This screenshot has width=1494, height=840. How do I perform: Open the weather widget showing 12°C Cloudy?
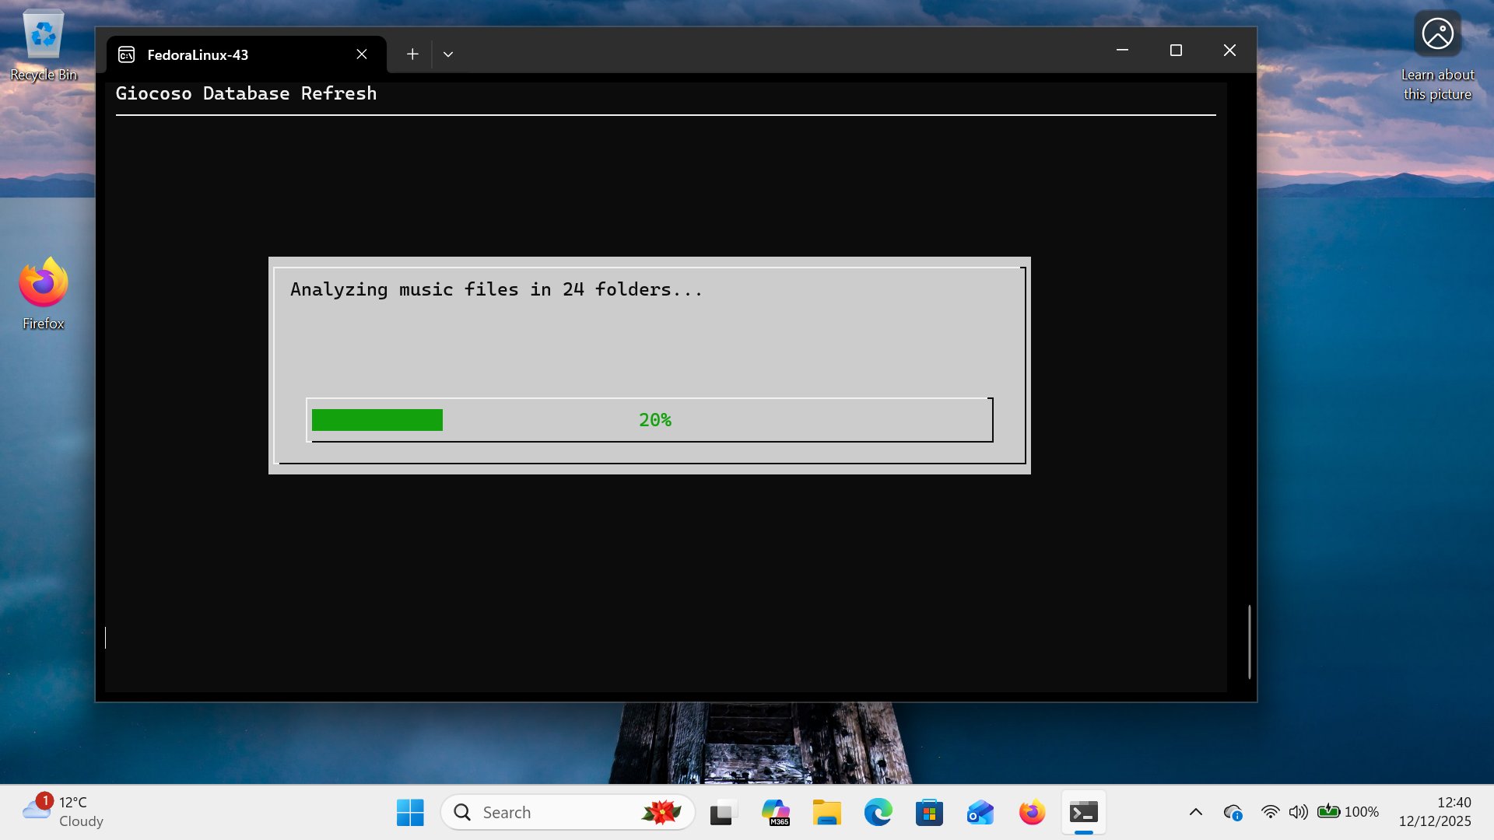pyautogui.click(x=64, y=811)
